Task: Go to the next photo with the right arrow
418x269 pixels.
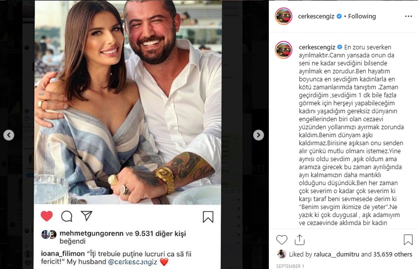Action: click(x=258, y=135)
